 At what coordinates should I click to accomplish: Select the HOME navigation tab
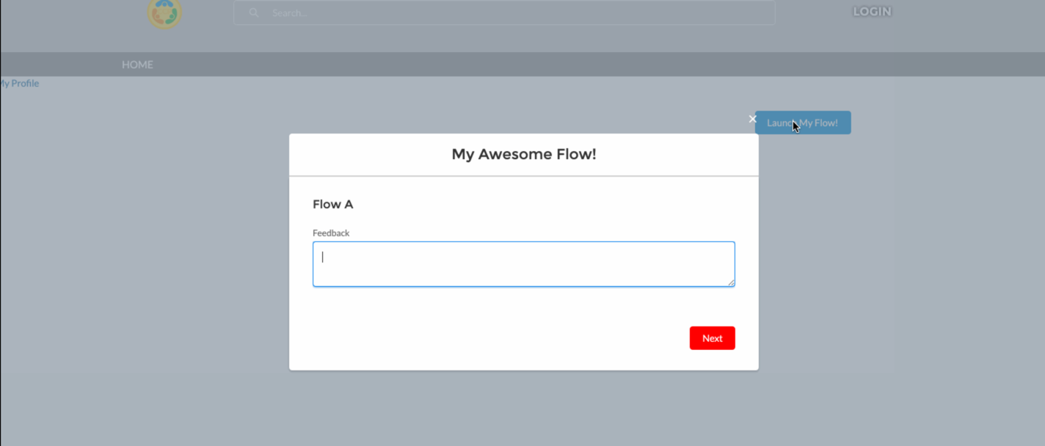click(x=137, y=65)
